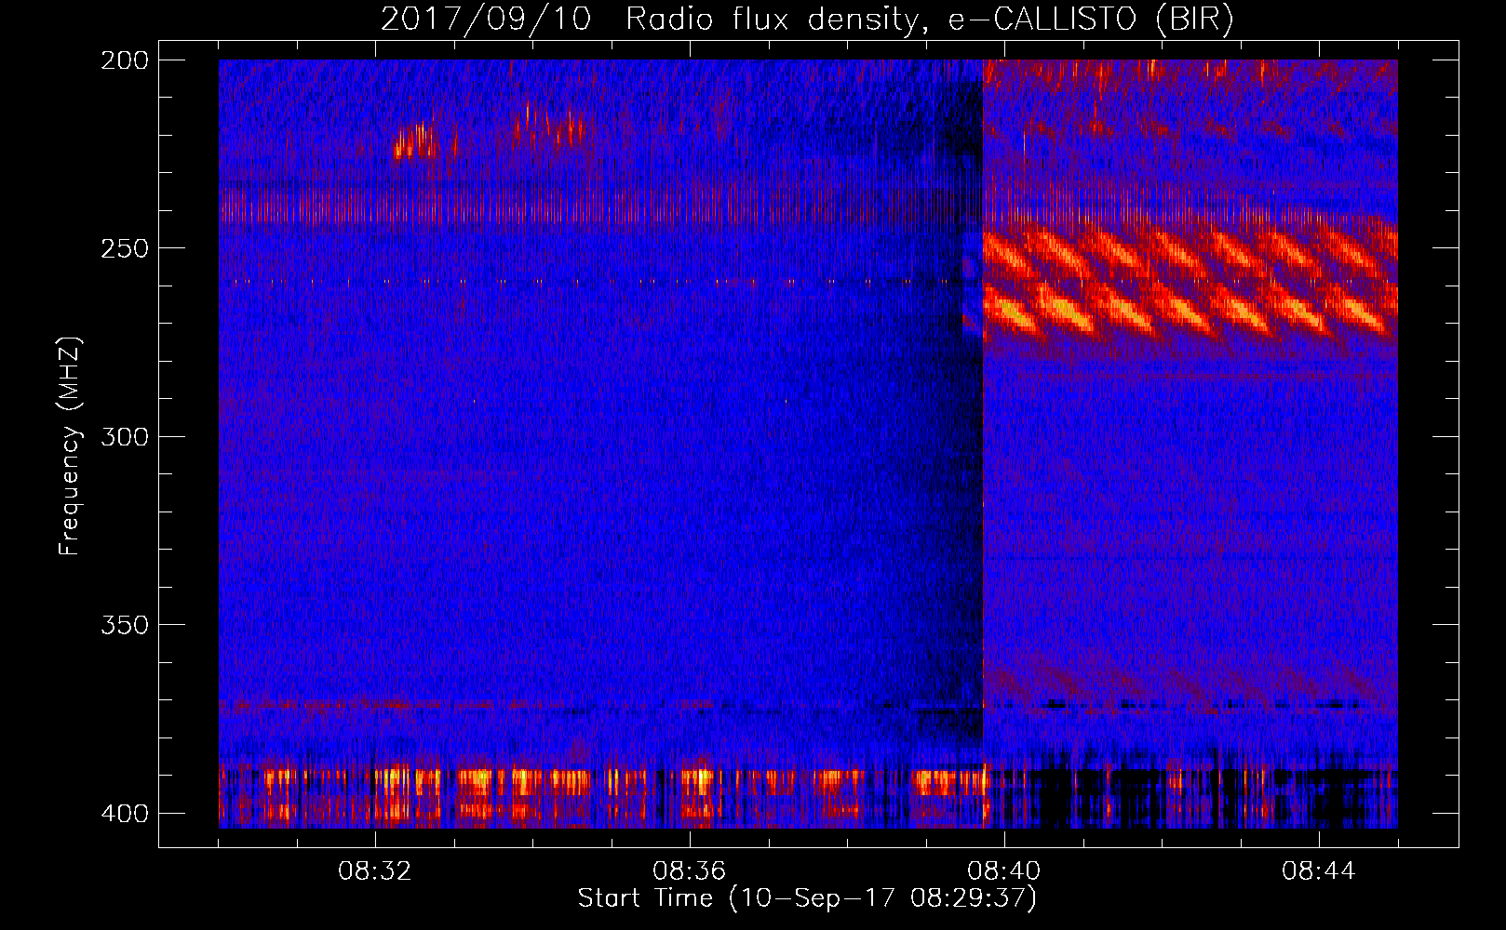Click the 'Frequency (MHZ)' axis label
1506x930 pixels.
point(69,446)
